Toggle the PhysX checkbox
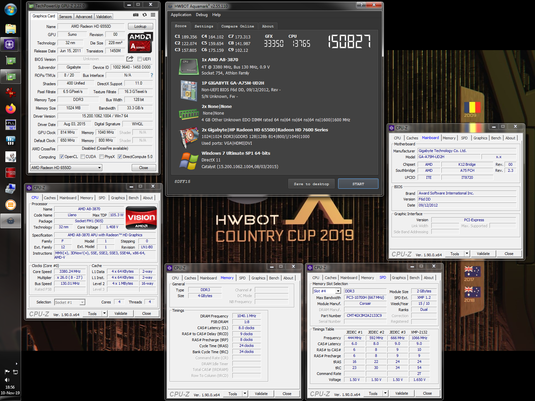Screen dimensions: 535x401 coord(101,157)
